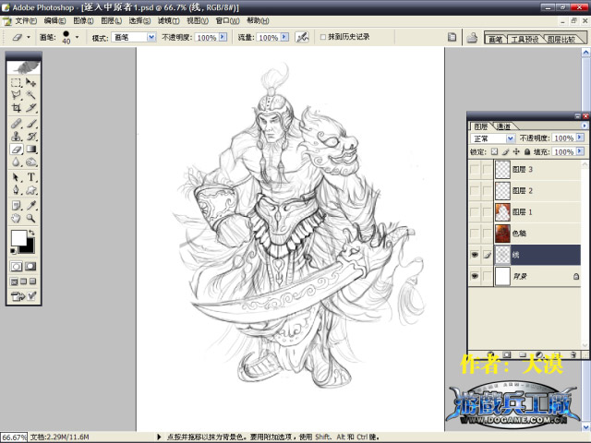Open the status bar info arrow
This screenshot has width=591, height=443.
pyautogui.click(x=159, y=437)
